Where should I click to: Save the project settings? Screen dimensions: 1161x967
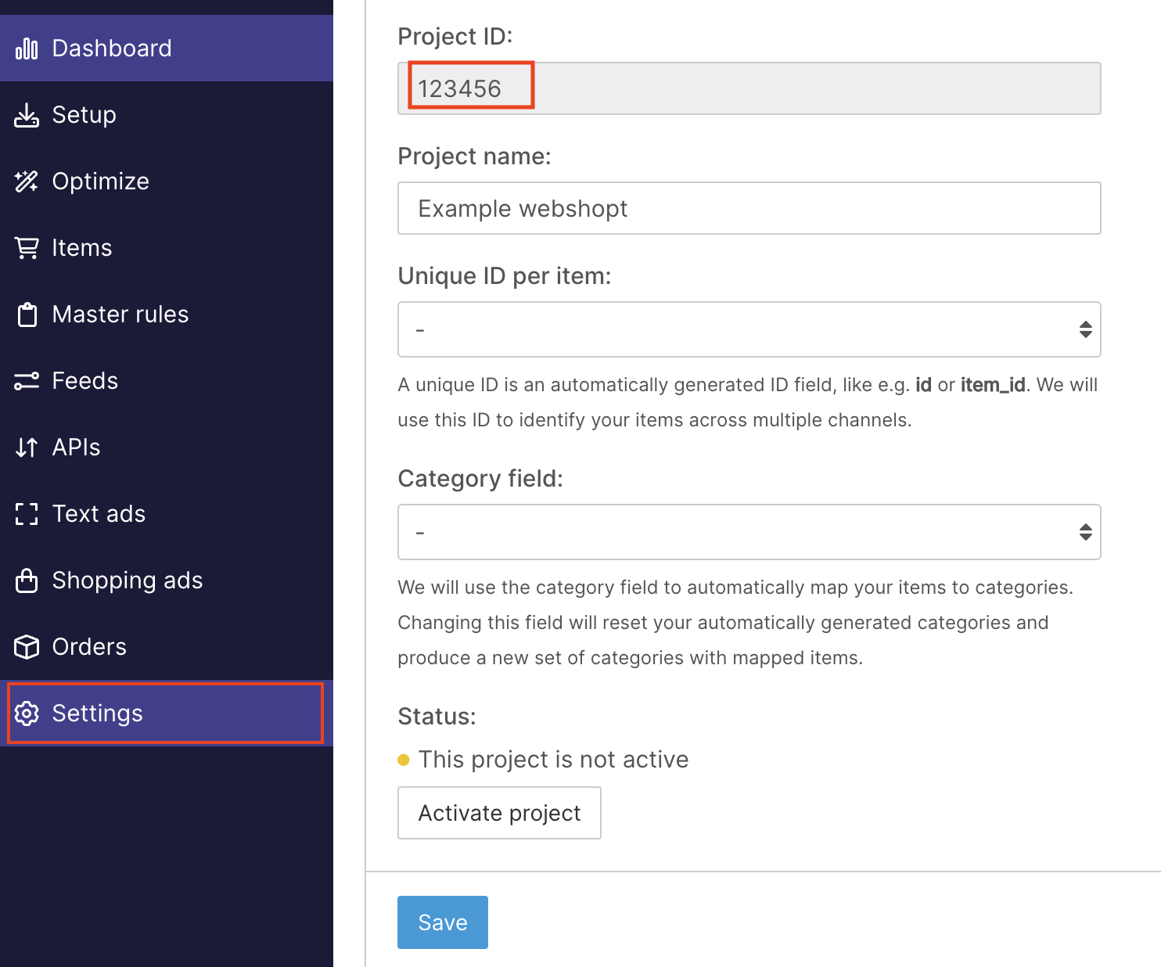coord(442,922)
